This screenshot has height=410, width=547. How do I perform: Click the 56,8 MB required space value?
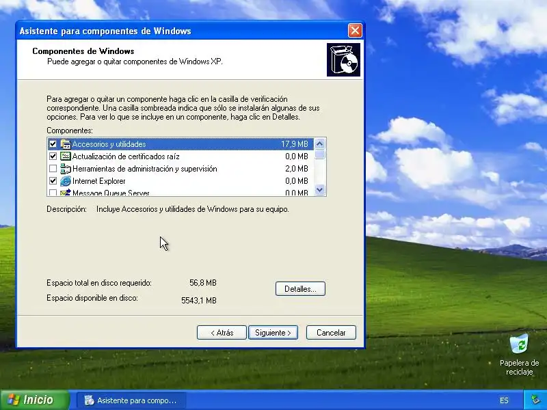203,283
